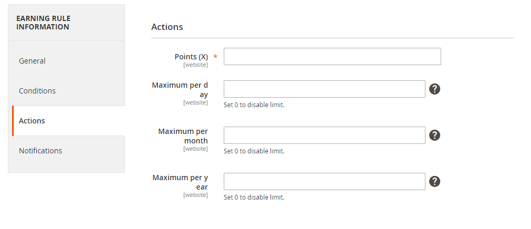Image resolution: width=531 pixels, height=229 pixels.
Task: Click the Maximum per year label
Action: tap(180, 182)
